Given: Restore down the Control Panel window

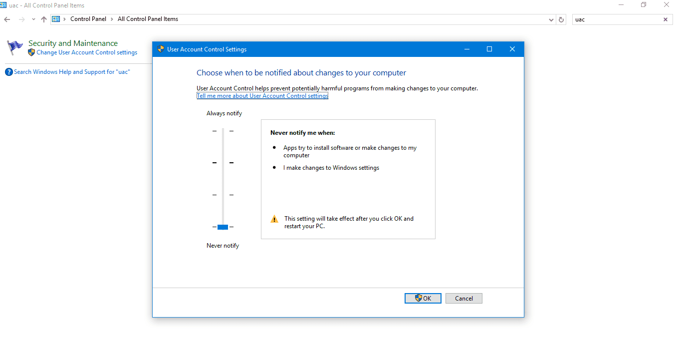Looking at the screenshot, I should click(644, 5).
